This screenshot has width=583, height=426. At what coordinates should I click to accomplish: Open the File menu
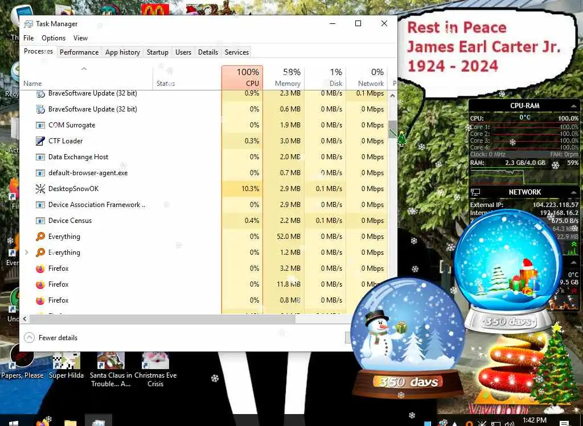pos(28,38)
